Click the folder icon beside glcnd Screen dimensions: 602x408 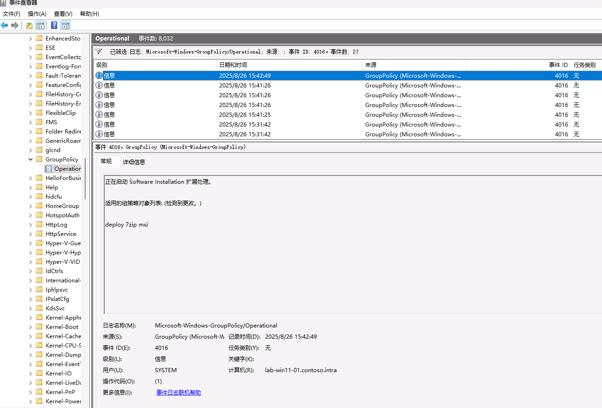pyautogui.click(x=39, y=150)
